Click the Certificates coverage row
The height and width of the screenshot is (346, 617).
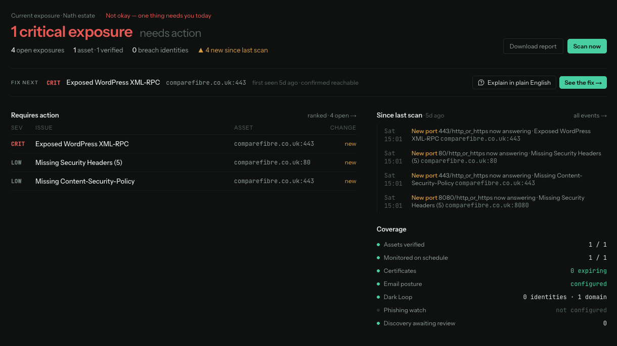pyautogui.click(x=492, y=271)
